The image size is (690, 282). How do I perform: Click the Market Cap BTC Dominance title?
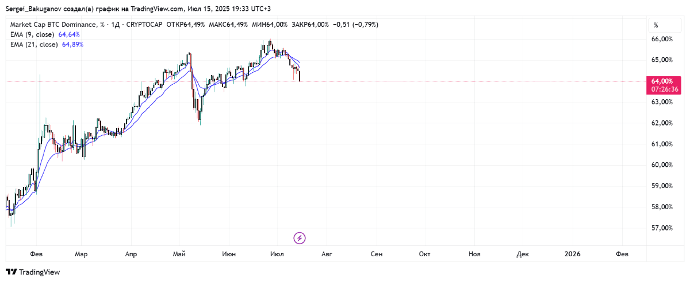tap(53, 25)
